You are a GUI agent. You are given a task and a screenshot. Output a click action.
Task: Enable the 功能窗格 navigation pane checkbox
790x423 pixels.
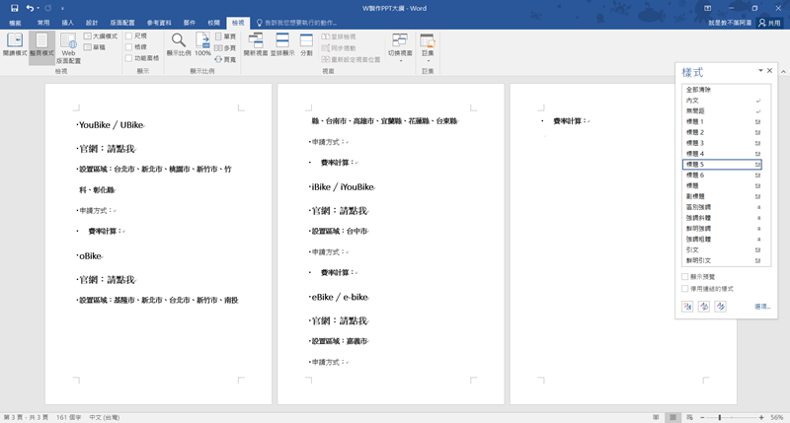click(x=128, y=58)
